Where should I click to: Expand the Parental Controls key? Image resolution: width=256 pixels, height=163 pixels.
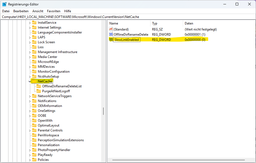(x=30, y=130)
